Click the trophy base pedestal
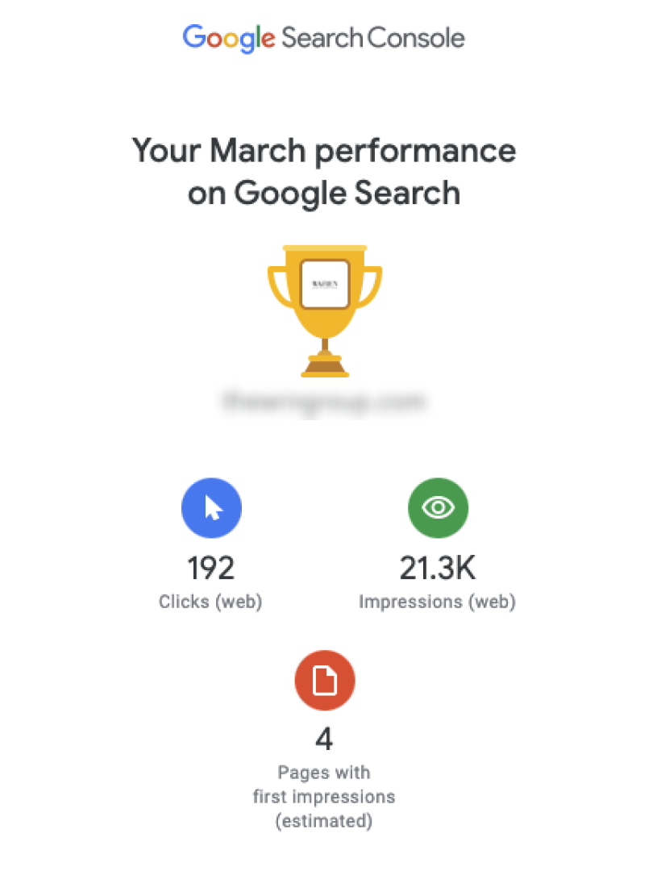Image resolution: width=661 pixels, height=871 pixels. pos(325,365)
